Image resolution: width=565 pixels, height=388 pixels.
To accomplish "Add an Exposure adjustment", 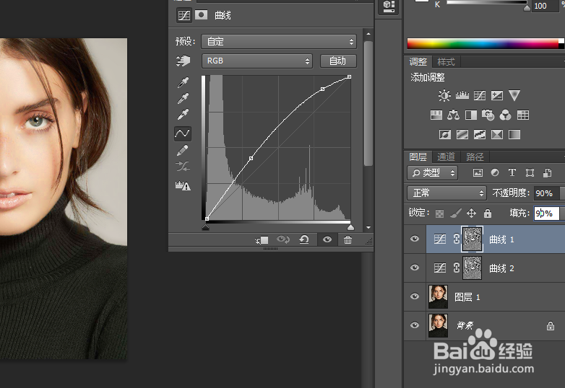I will click(x=497, y=95).
